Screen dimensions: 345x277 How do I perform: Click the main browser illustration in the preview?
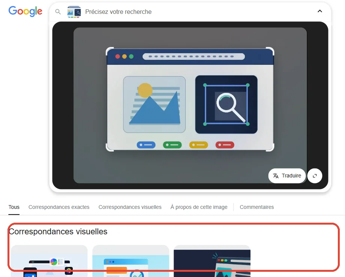point(190,99)
